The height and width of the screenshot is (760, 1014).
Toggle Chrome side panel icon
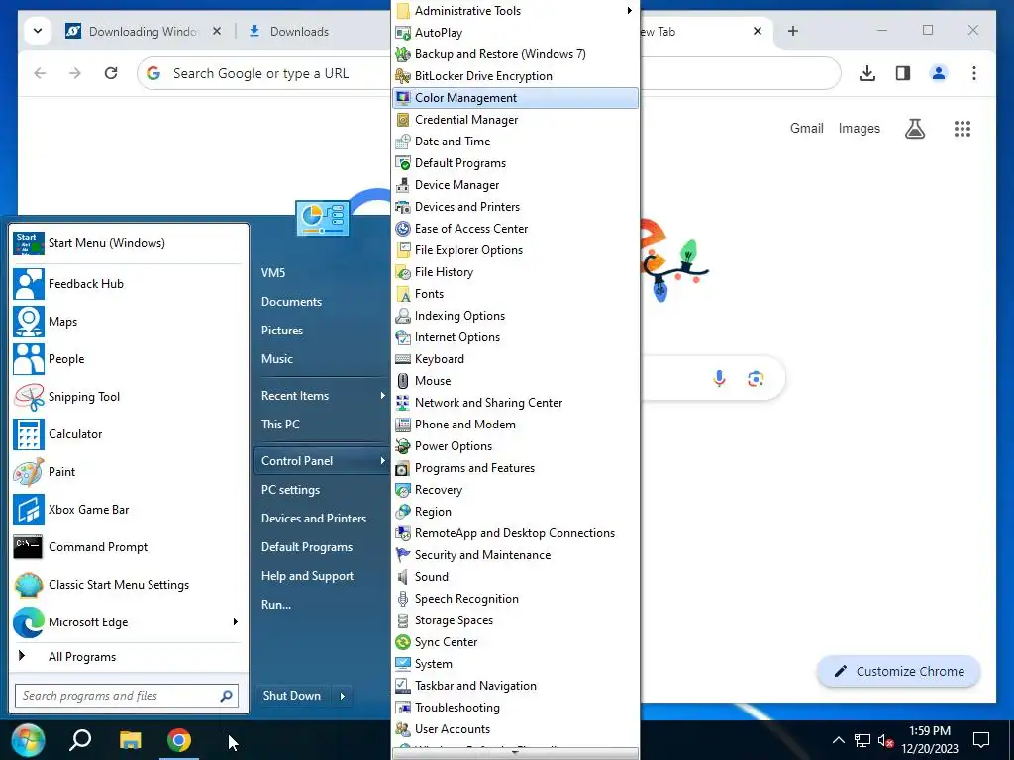[x=903, y=73]
